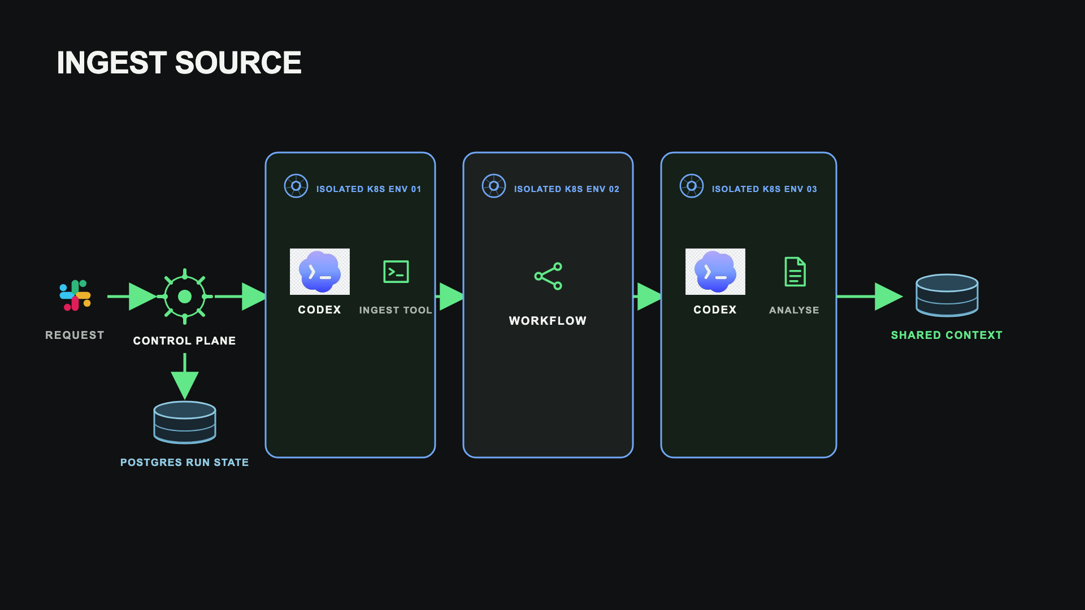Click the SHARED CONTEXT label

(947, 335)
